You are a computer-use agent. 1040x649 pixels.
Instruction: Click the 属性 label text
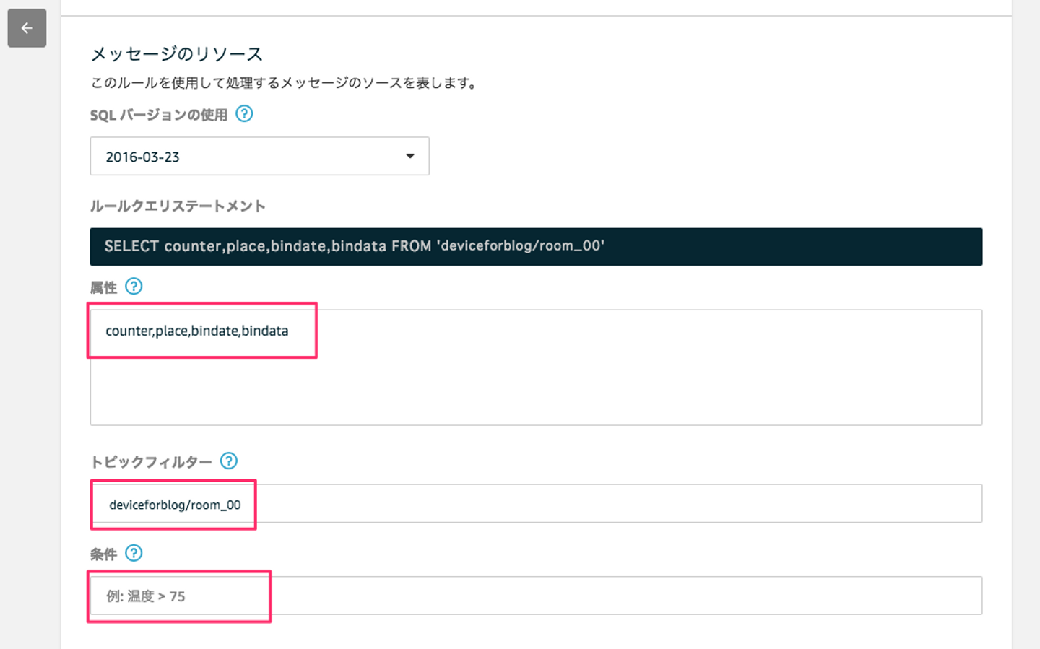coord(103,288)
